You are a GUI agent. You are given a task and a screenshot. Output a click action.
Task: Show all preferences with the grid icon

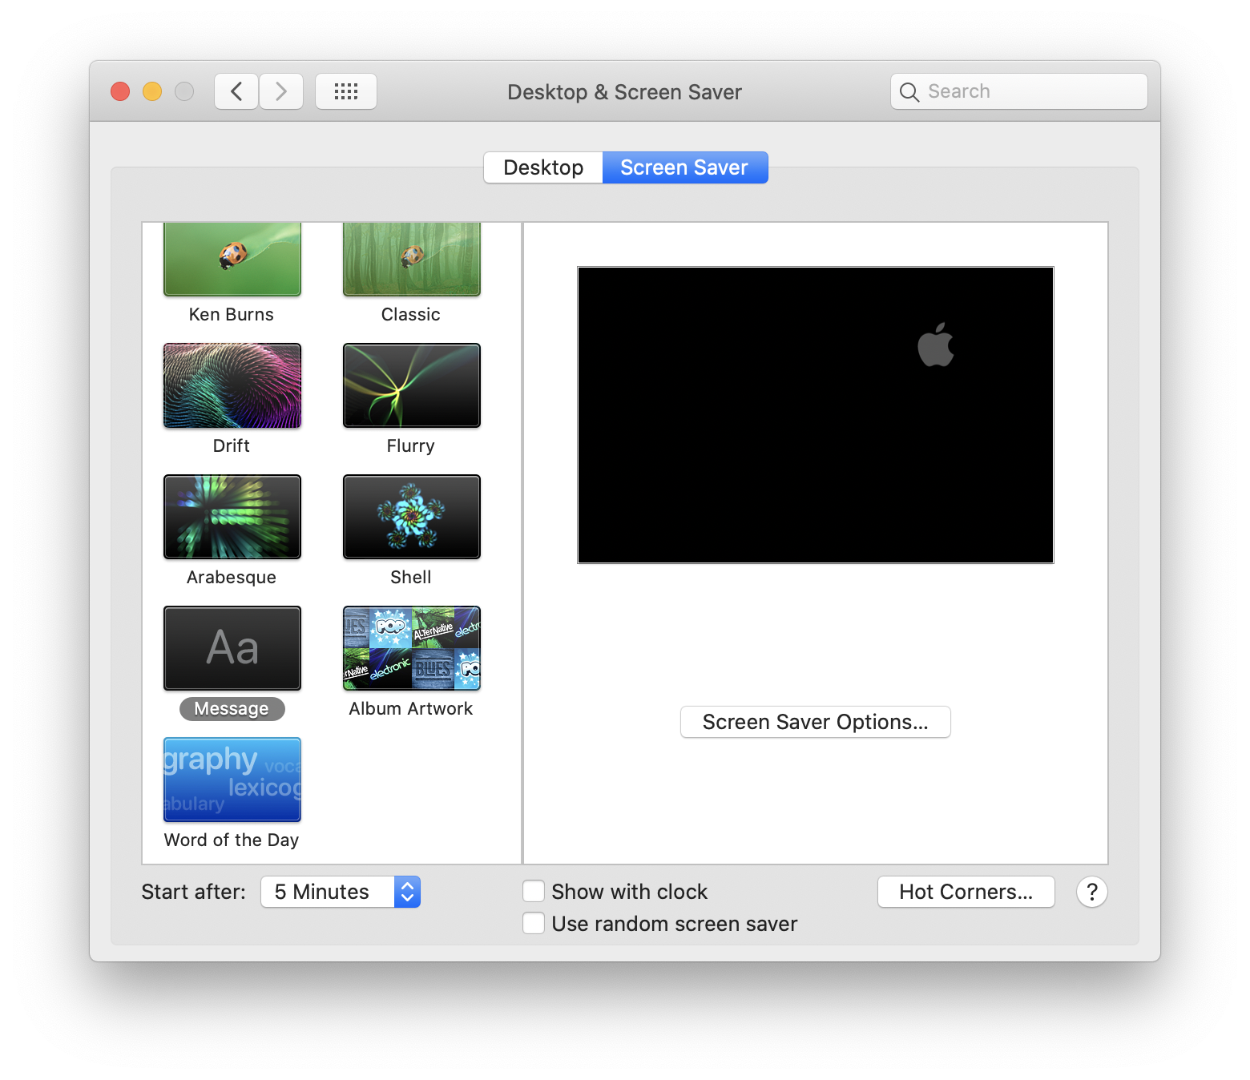point(346,91)
